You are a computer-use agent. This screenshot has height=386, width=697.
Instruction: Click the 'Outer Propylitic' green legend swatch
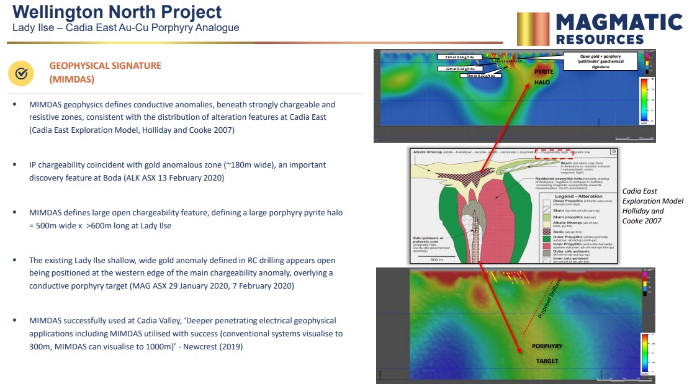click(546, 238)
